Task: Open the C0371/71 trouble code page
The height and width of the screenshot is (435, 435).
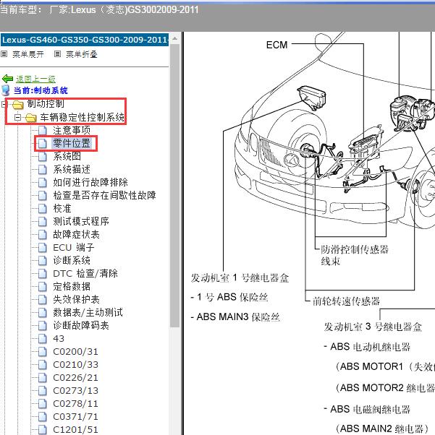Action: click(75, 417)
